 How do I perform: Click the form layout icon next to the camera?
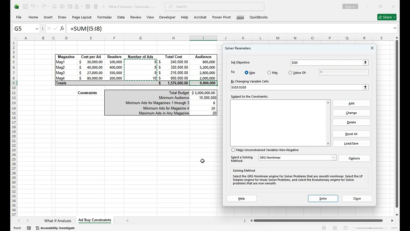(x=70, y=6)
